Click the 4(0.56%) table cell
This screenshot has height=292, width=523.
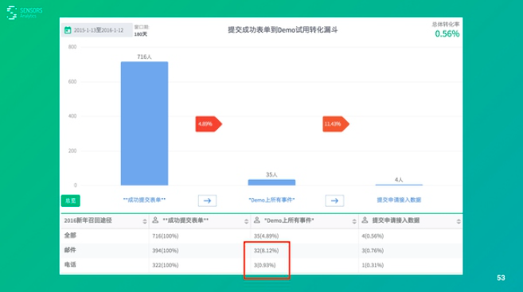(x=373, y=236)
